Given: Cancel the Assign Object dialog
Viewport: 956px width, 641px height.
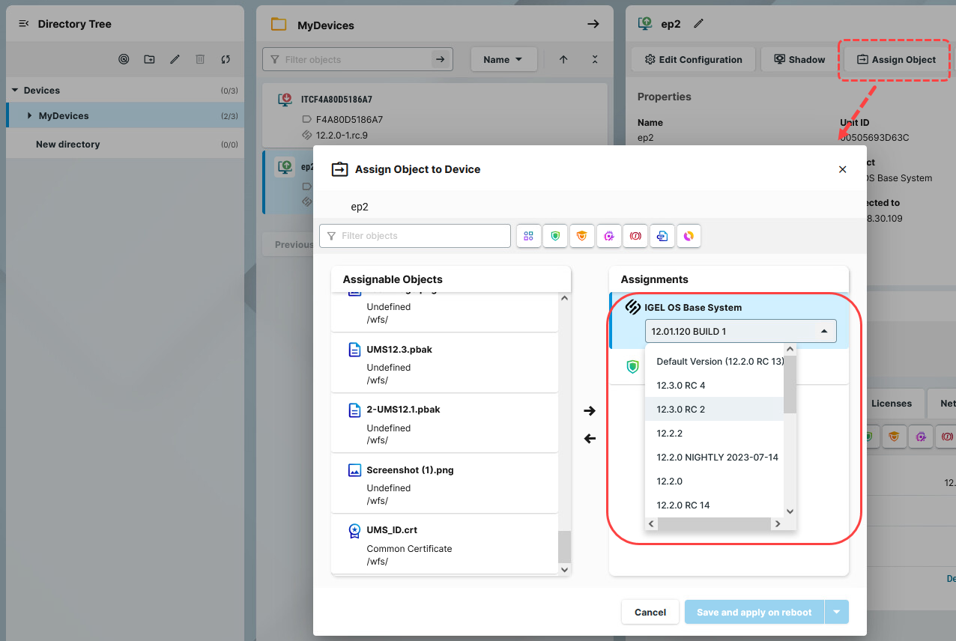Looking at the screenshot, I should click(650, 612).
